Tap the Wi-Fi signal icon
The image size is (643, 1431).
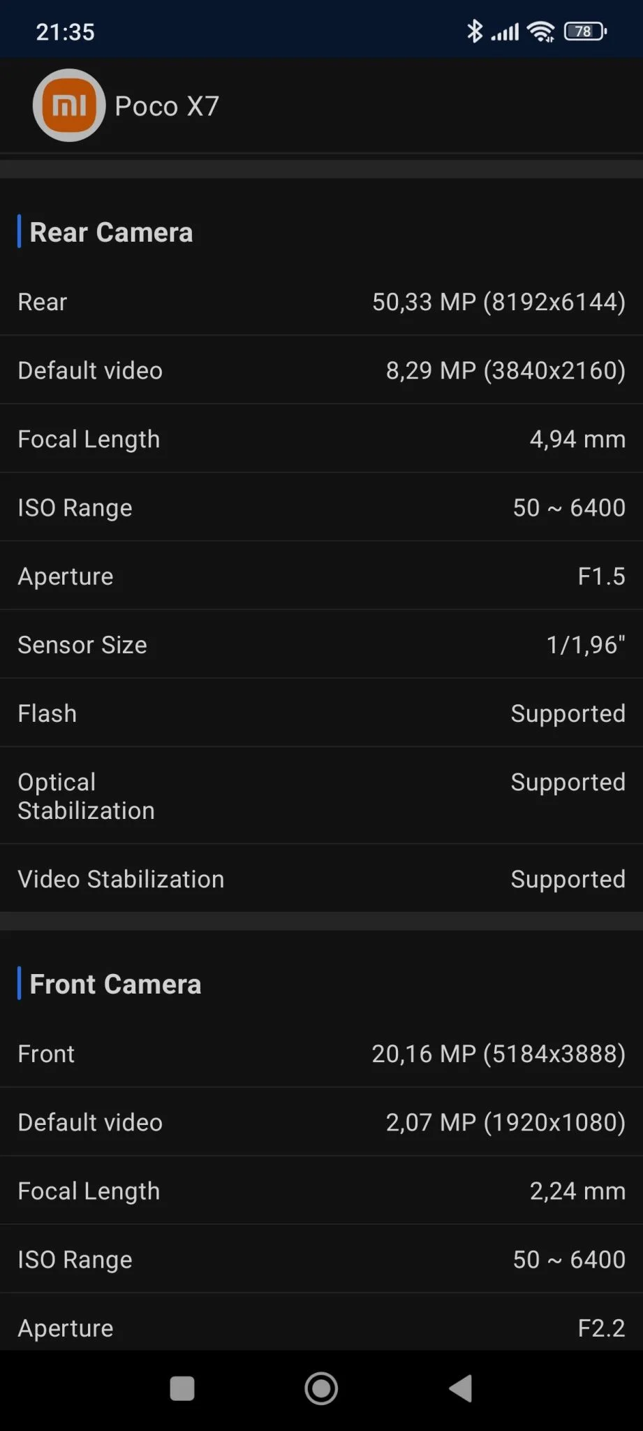(x=541, y=31)
